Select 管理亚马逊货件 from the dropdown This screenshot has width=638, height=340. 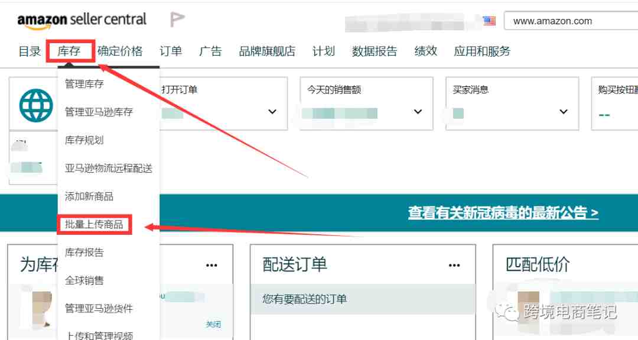(x=99, y=309)
